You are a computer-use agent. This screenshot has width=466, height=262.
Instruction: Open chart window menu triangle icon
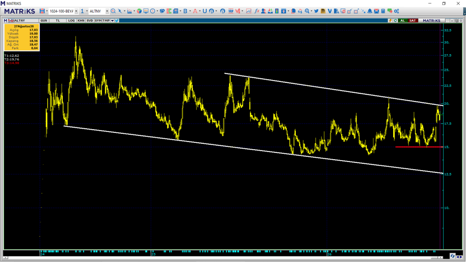(448, 20)
